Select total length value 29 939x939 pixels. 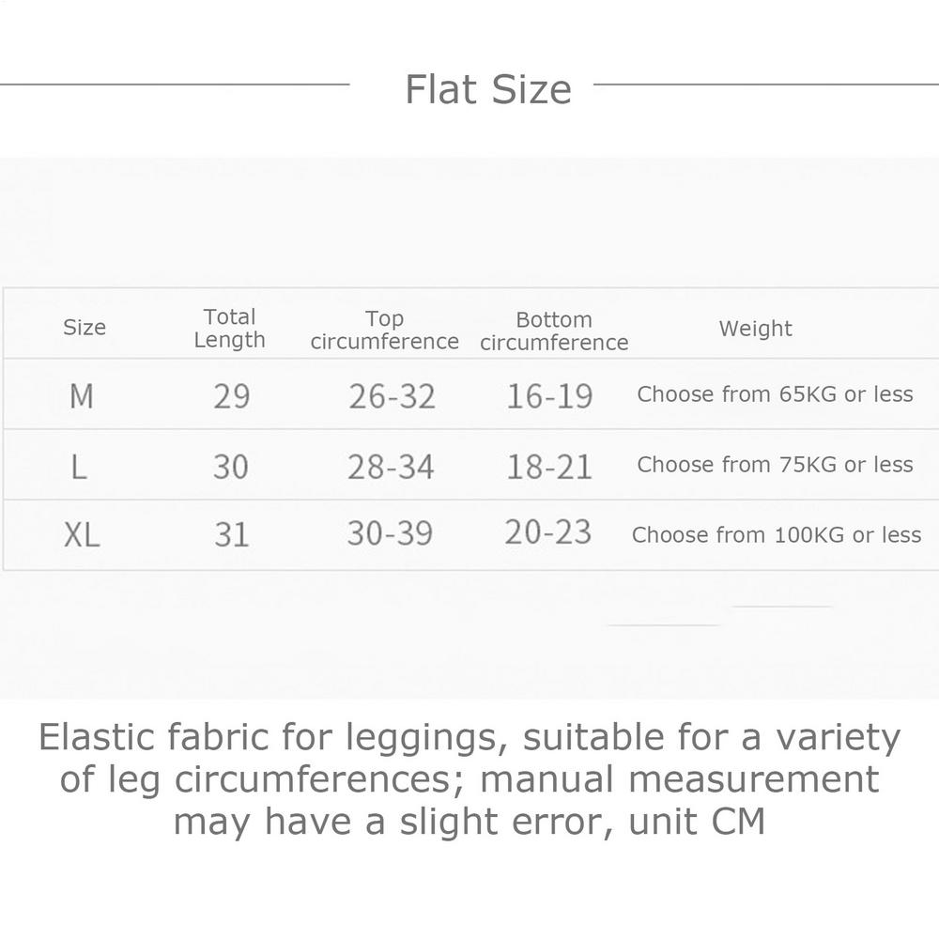pos(231,396)
